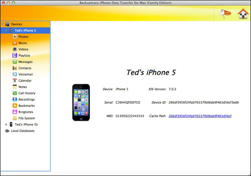Open Messages label in sidebar
This screenshot has height=176, width=251.
(26, 62)
